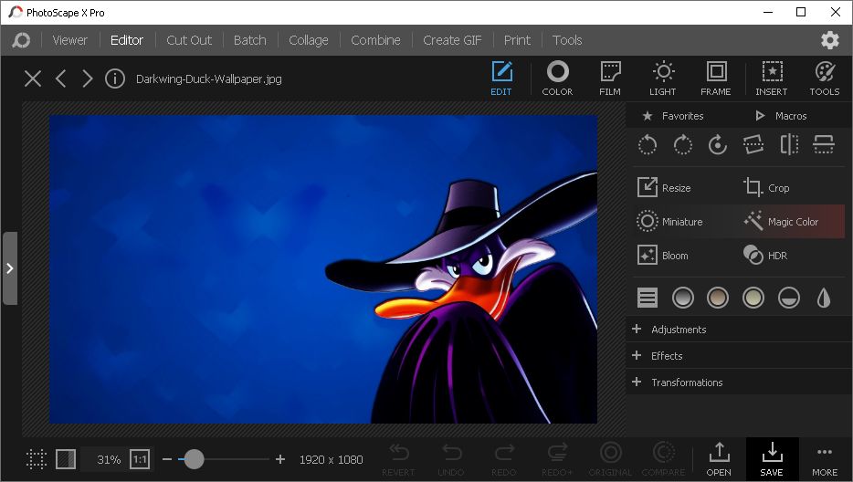
Task: Close the current image with the X icon
Action: pyautogui.click(x=33, y=79)
